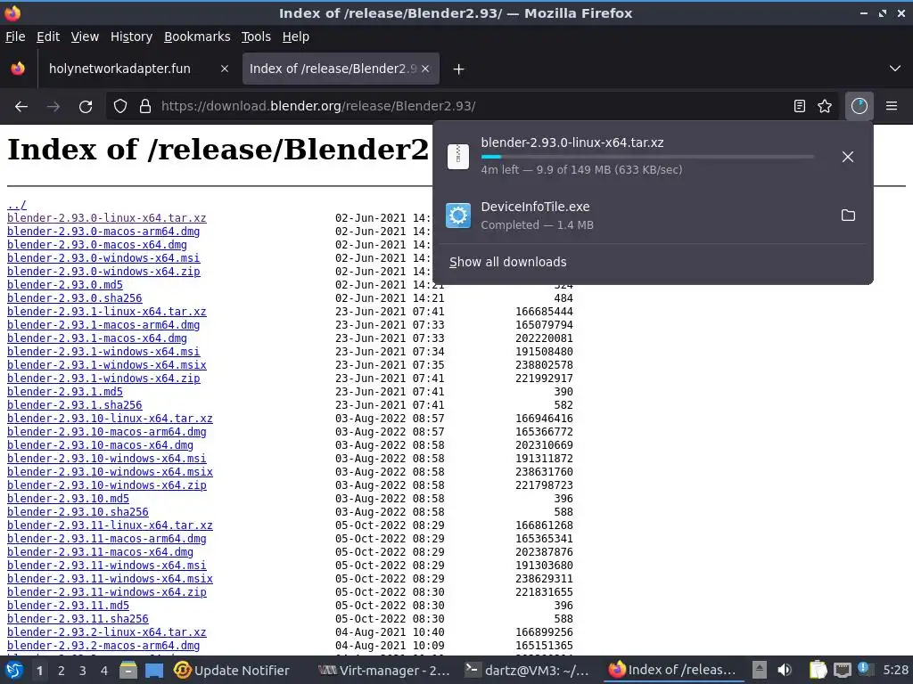Open tracking protection shield icon
This screenshot has width=913, height=684.
(120, 106)
